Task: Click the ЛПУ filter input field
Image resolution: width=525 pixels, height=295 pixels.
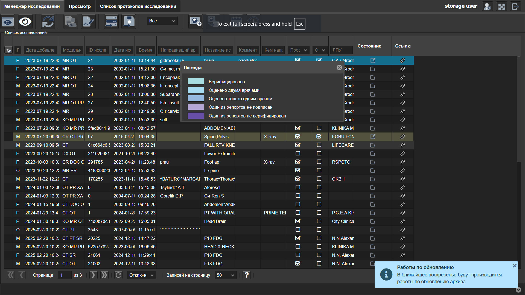Action: tap(341, 50)
